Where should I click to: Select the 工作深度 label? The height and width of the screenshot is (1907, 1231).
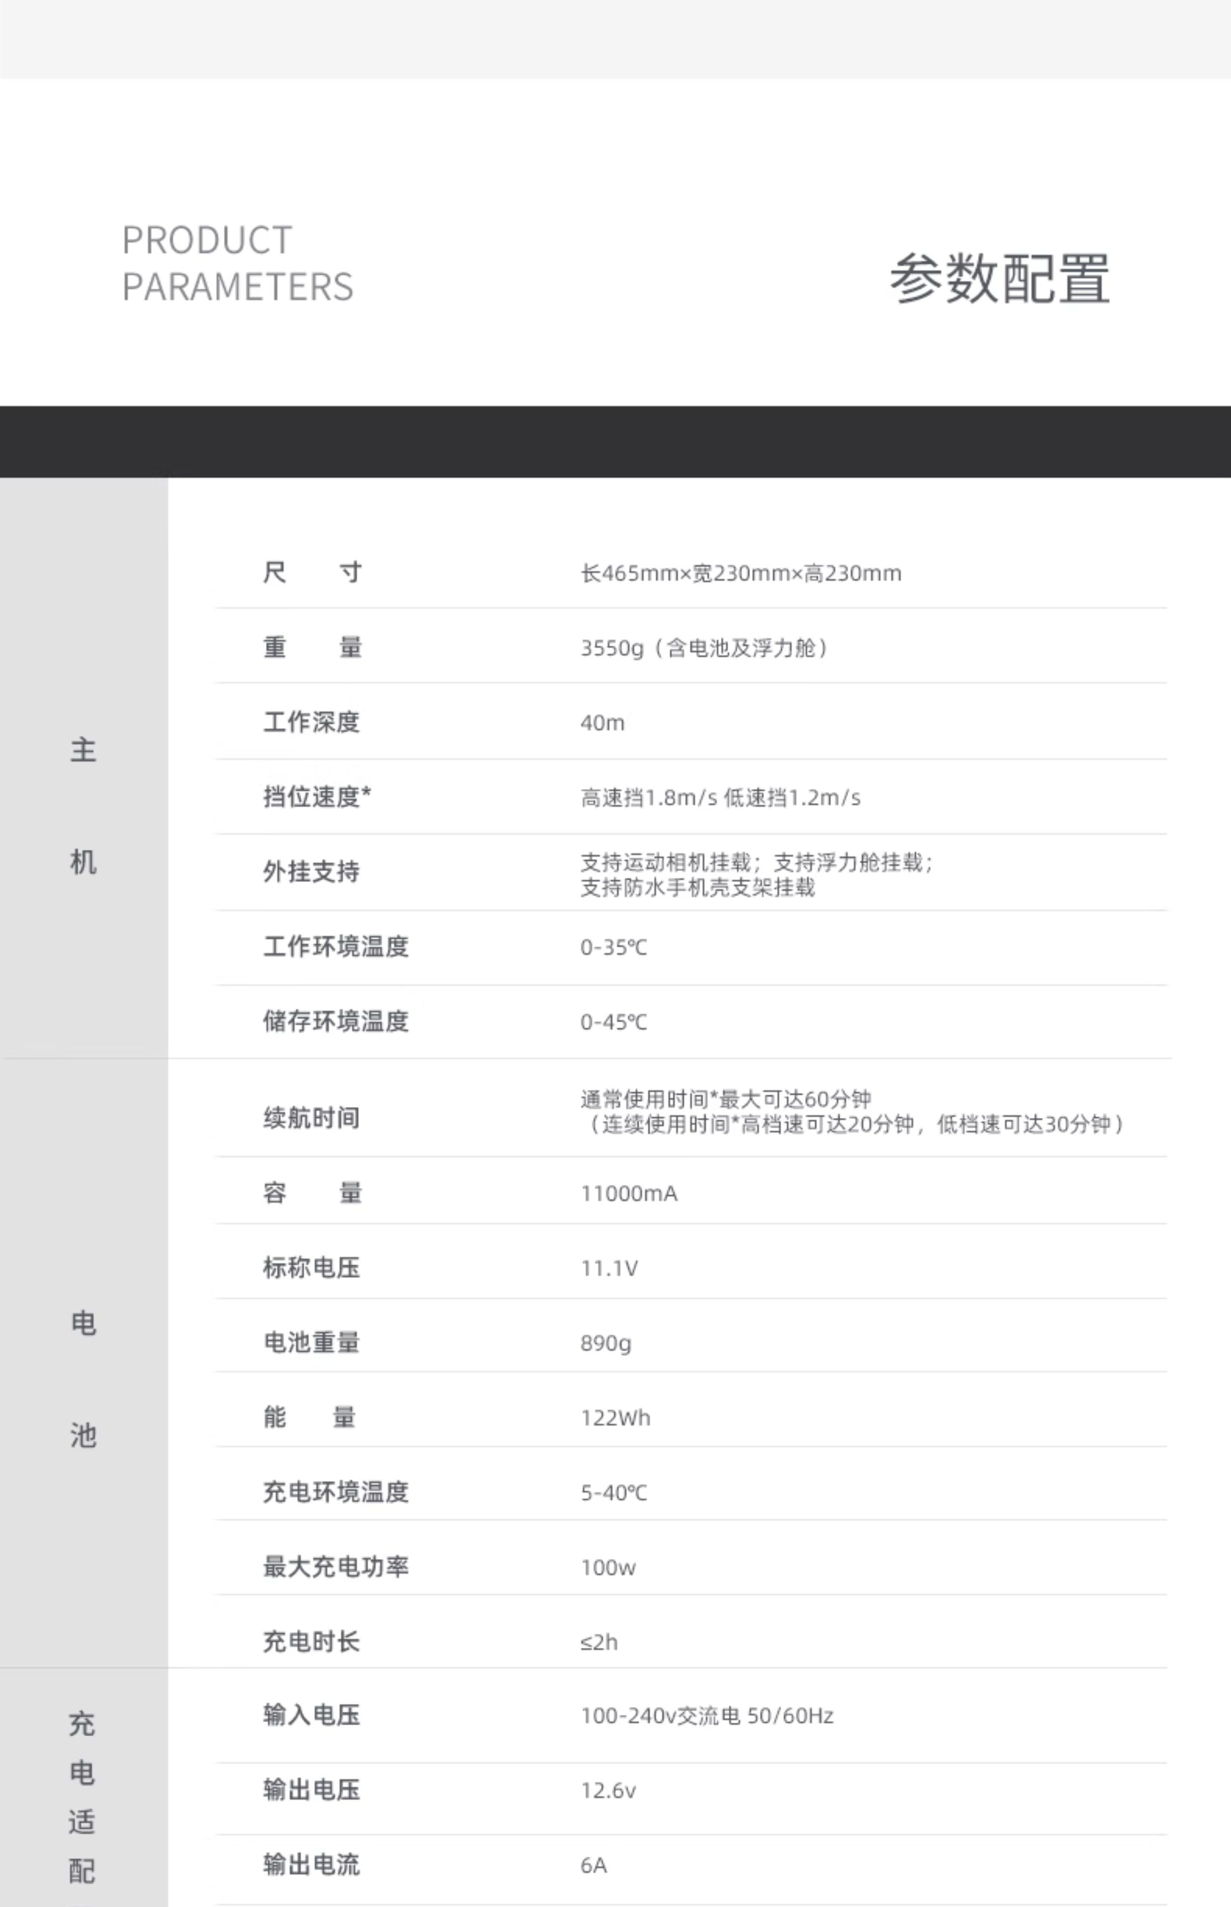pos(312,722)
